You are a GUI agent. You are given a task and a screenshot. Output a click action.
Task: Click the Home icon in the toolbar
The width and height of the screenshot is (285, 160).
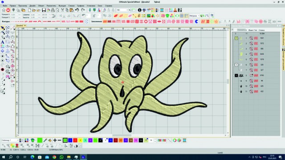(x=4, y=10)
